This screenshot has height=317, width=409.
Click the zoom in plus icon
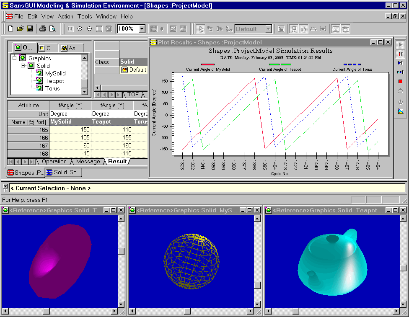(80, 29)
